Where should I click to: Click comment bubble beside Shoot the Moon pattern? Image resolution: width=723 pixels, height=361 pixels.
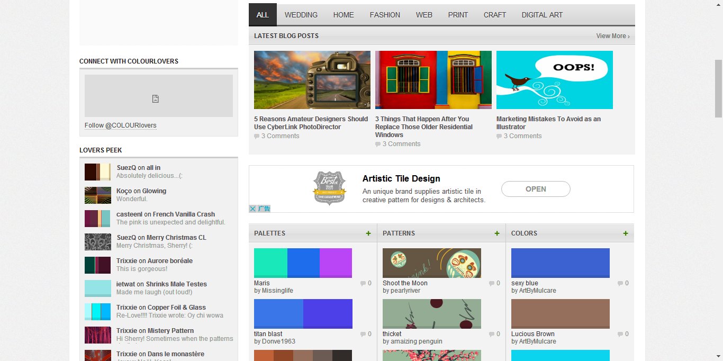click(x=492, y=284)
